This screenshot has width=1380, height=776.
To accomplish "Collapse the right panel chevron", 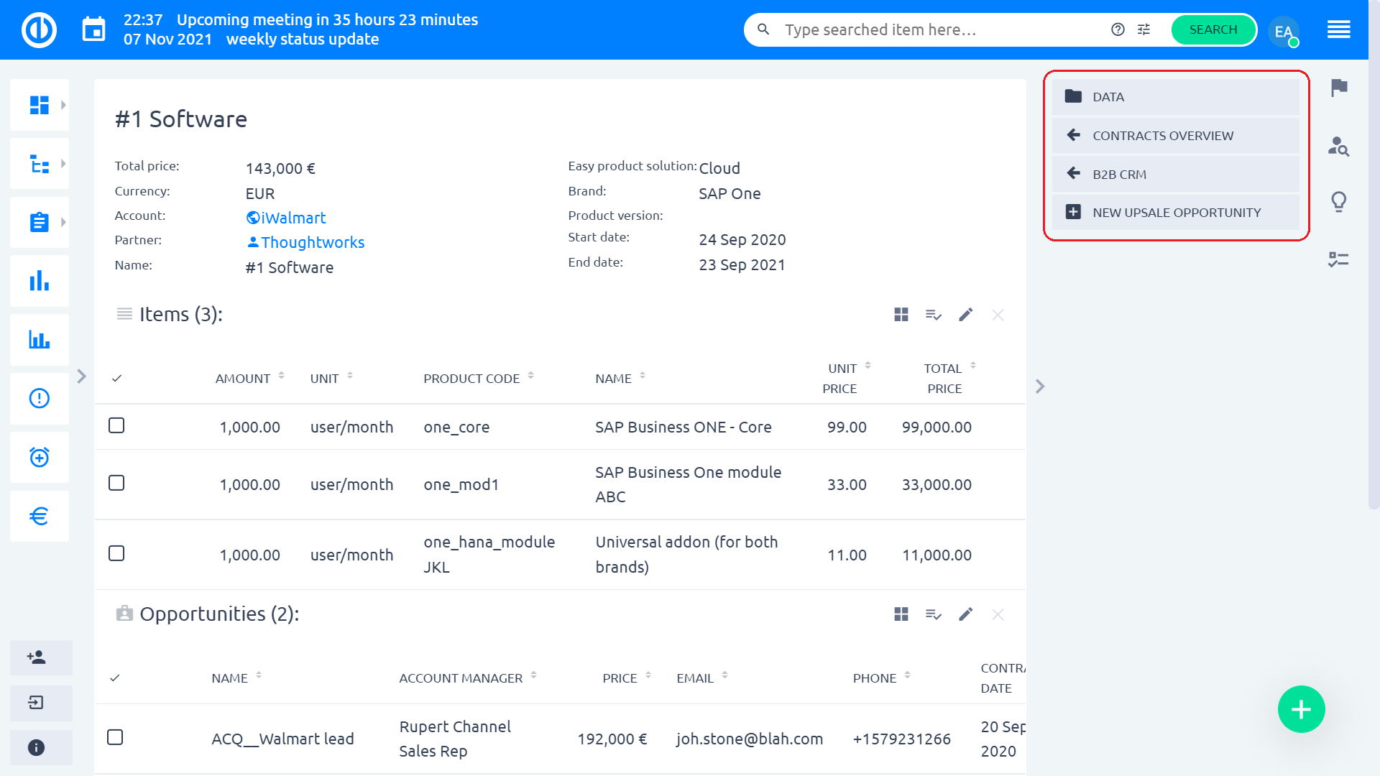I will point(1040,387).
